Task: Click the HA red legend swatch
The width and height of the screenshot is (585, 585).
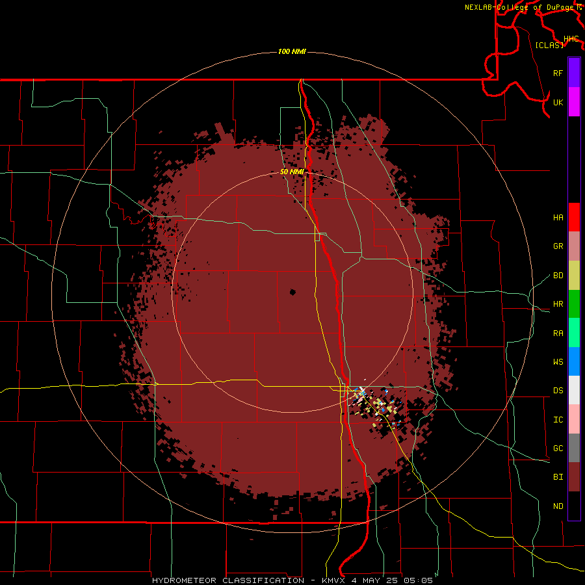Action: [574, 217]
